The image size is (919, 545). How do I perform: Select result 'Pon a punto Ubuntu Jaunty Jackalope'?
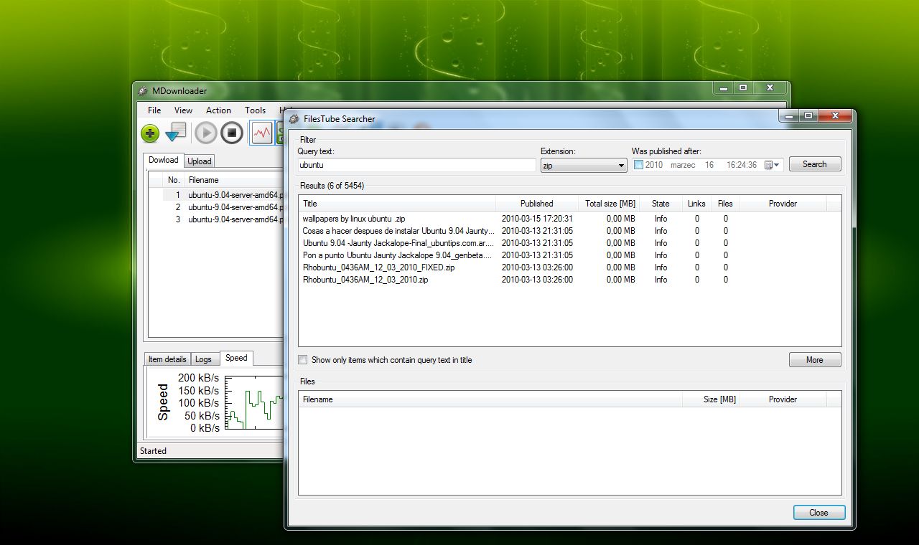[398, 255]
